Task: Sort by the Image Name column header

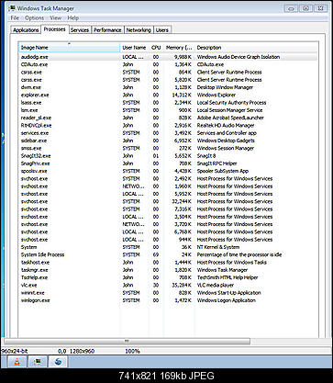Action: tap(70, 48)
